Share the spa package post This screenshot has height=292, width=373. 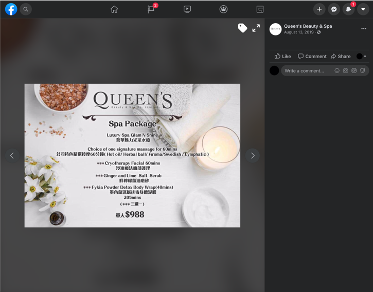coord(341,57)
